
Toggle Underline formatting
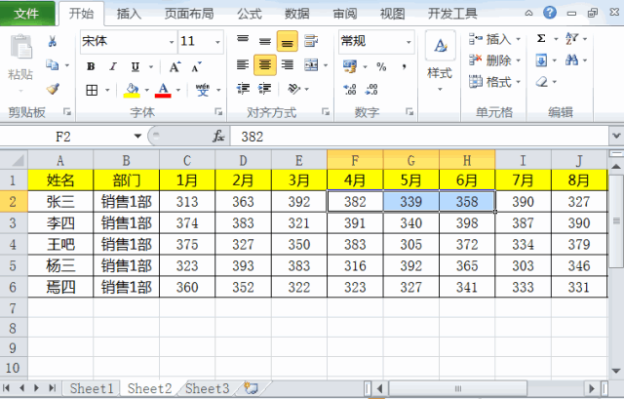pos(136,66)
